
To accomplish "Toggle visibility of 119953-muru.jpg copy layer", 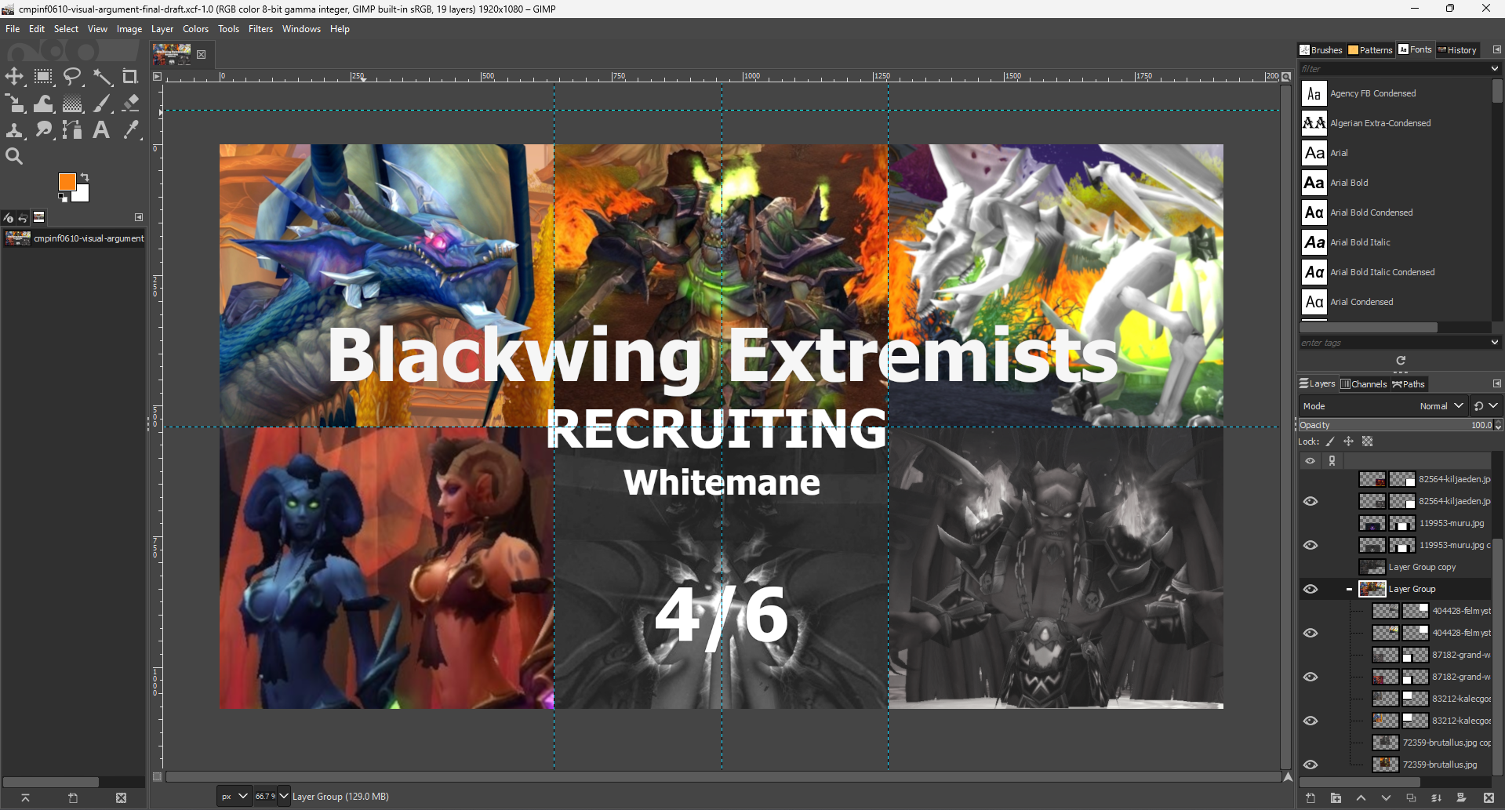I will point(1311,545).
